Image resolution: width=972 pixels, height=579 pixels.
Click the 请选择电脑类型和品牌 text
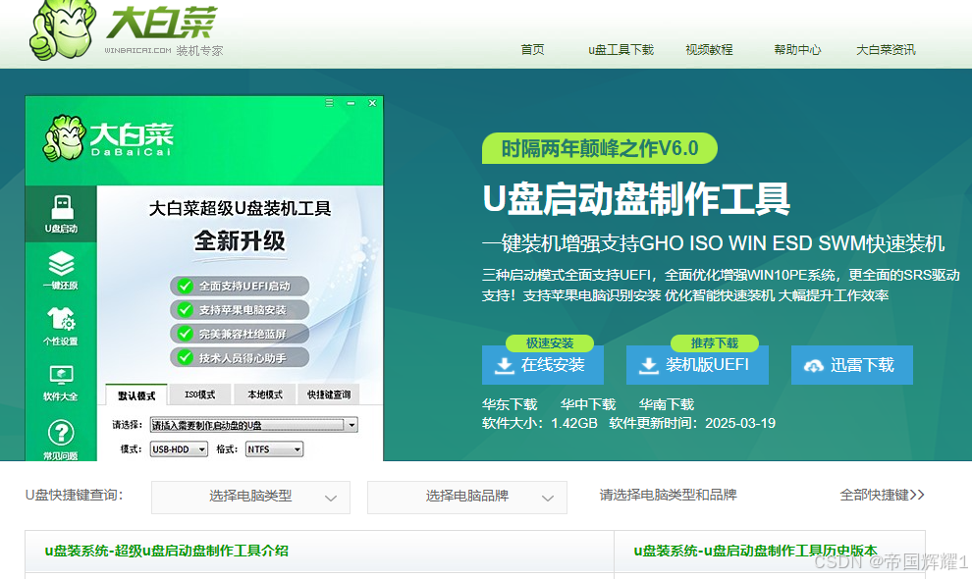pos(668,495)
